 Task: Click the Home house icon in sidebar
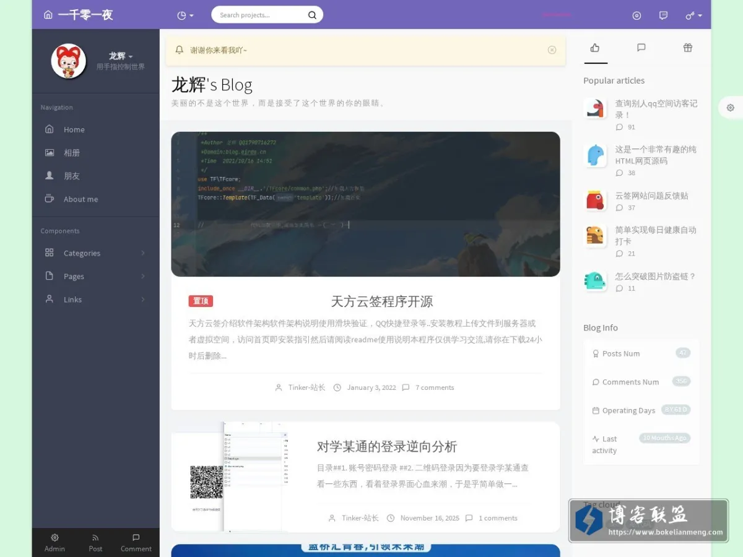50,129
